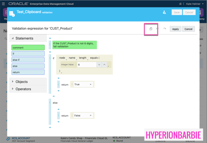The image size is (207, 143).
Task: Click the undo arrow icon
Action: tap(157, 29)
